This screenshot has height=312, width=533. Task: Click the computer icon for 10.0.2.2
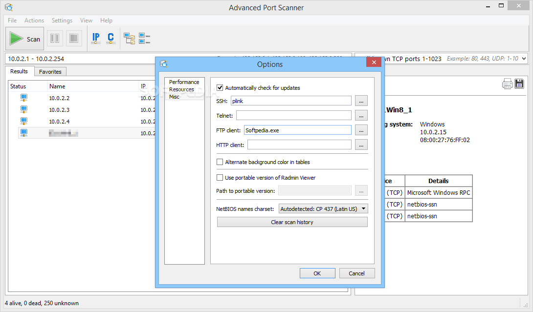[x=24, y=98]
